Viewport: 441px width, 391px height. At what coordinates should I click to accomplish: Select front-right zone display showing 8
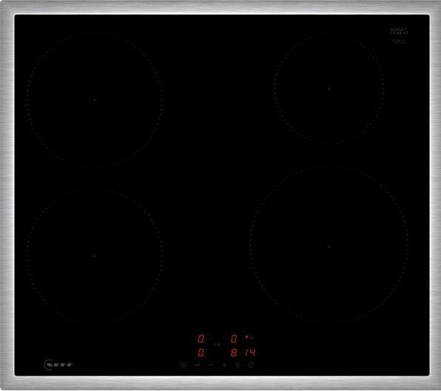[x=234, y=353]
